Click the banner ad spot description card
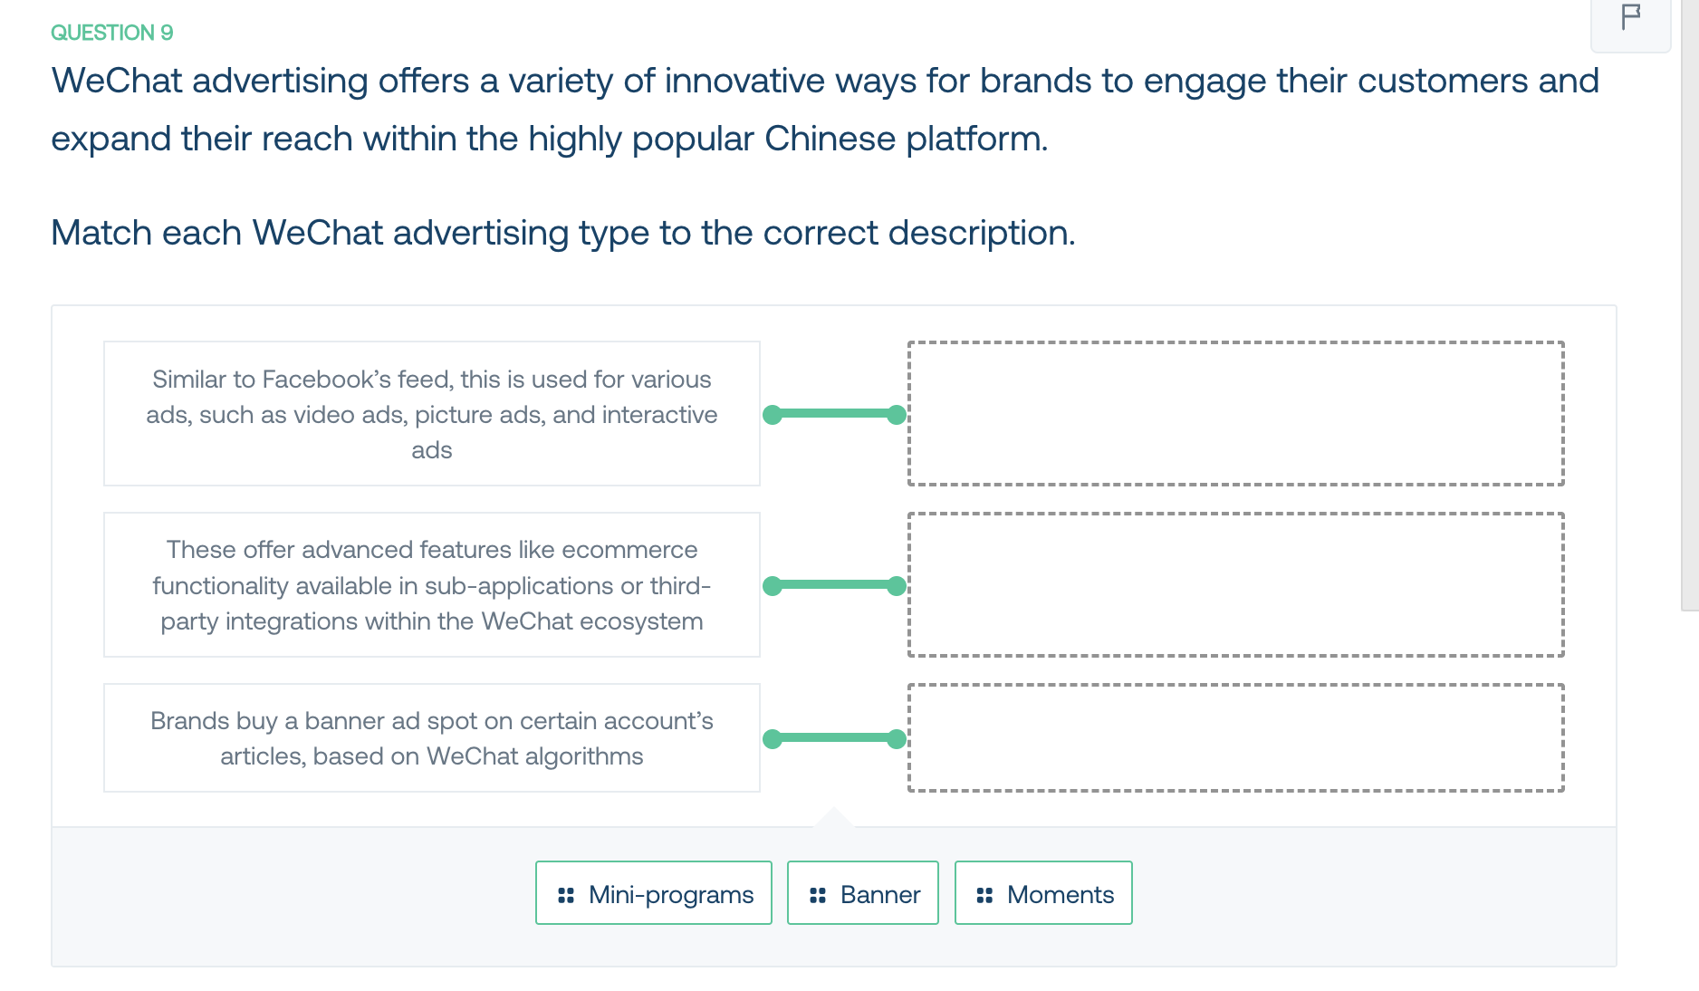 click(432, 737)
